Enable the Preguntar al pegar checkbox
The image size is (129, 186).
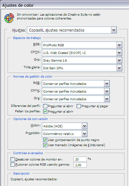tap(79, 106)
